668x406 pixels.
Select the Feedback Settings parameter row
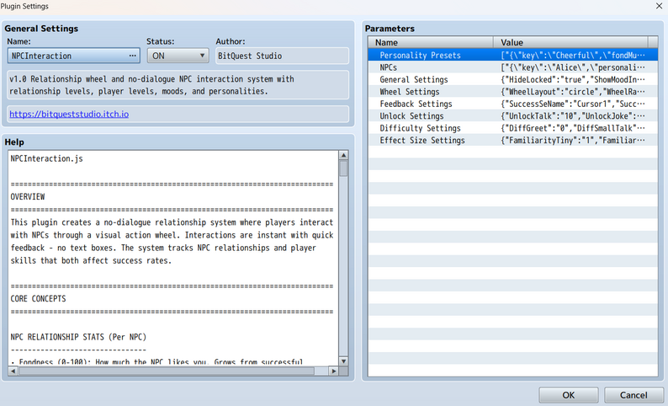pos(513,104)
